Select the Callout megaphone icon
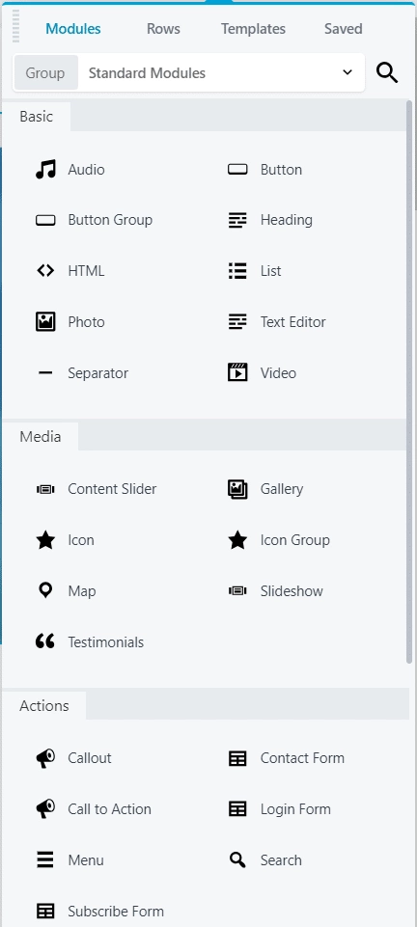The width and height of the screenshot is (417, 927). pos(45,758)
